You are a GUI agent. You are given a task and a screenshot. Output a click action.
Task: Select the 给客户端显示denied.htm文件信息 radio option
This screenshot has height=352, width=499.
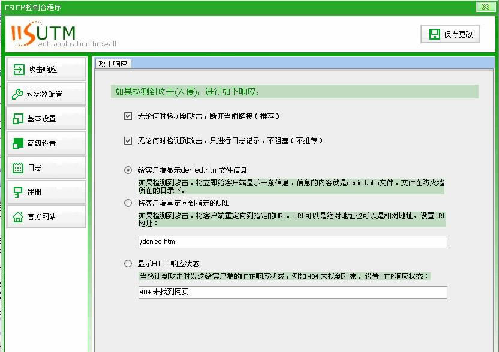pyautogui.click(x=128, y=170)
